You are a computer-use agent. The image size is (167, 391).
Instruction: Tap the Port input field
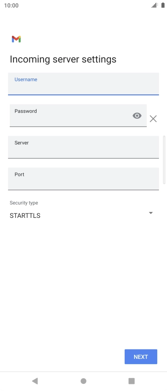point(83,179)
